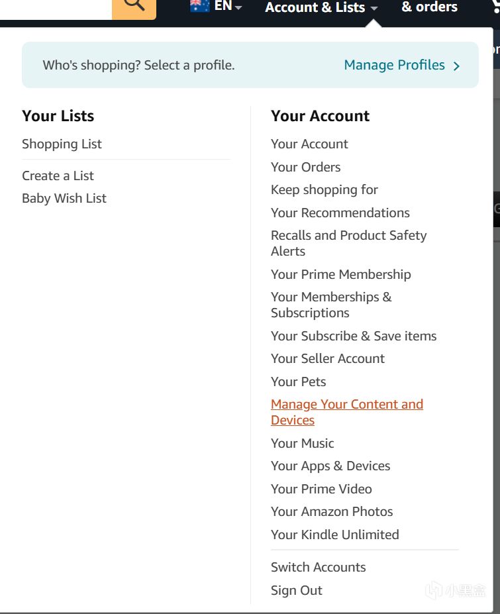Open Your Prime Membership
Screen dimensions: 500x614
[340, 274]
